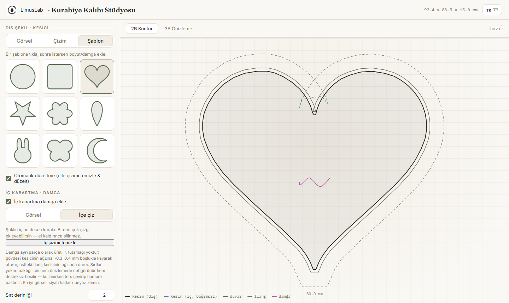
Task: Select the crescent moon template
Action: tap(97, 150)
